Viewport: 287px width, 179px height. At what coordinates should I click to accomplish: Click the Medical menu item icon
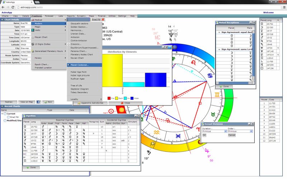pos(33,20)
